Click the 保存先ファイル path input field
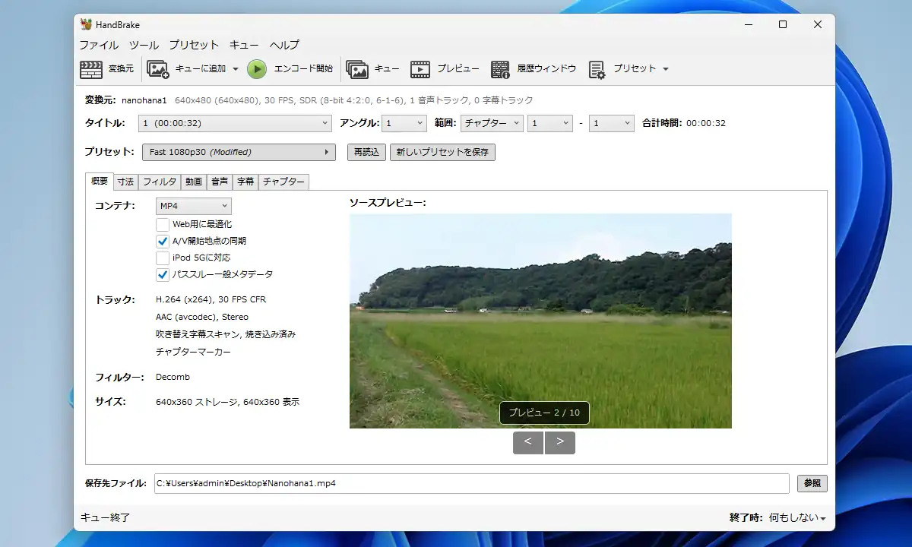912x547 pixels. click(471, 483)
